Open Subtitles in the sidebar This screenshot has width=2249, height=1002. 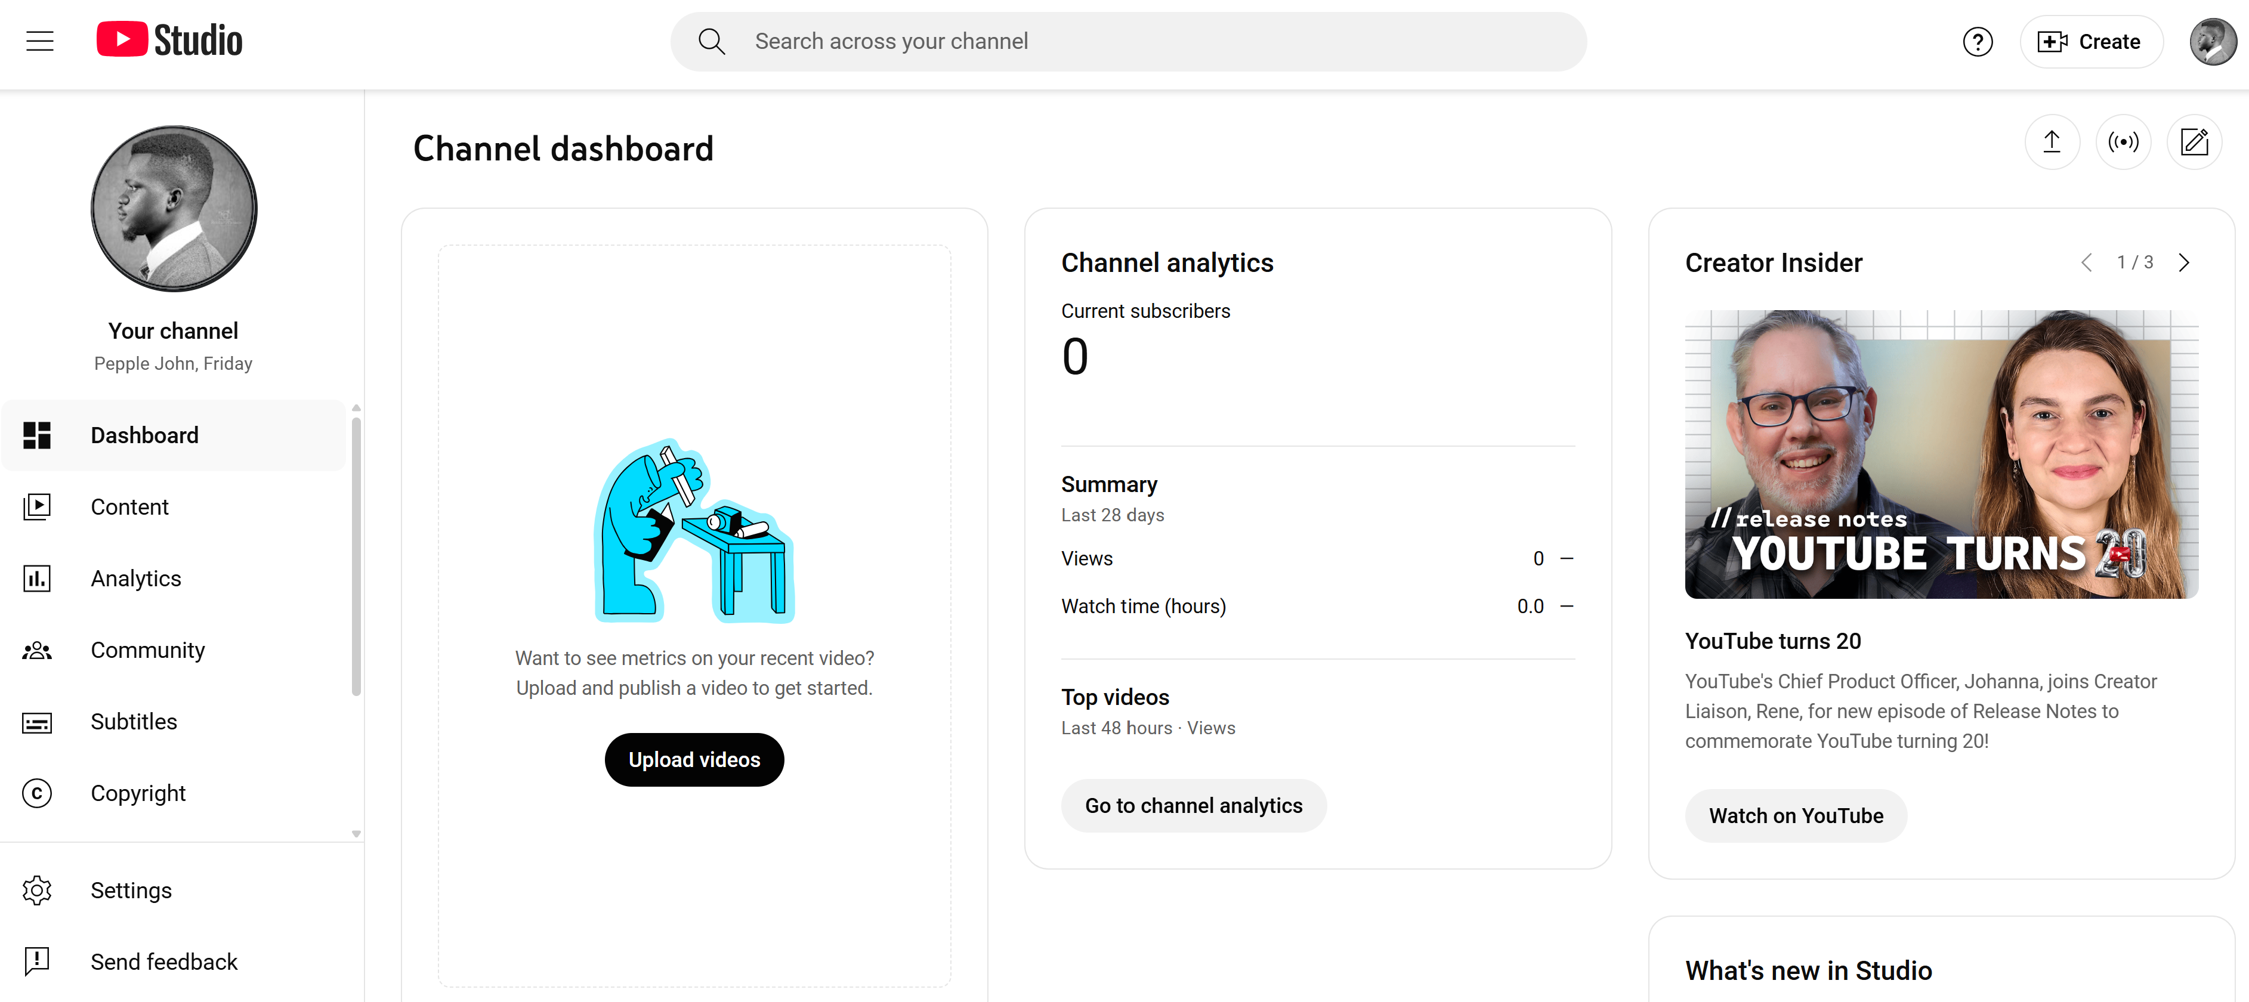tap(134, 721)
